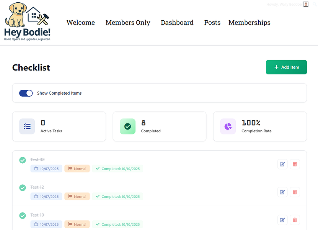Toggle Show Completed Items switch
The height and width of the screenshot is (230, 318).
point(26,93)
